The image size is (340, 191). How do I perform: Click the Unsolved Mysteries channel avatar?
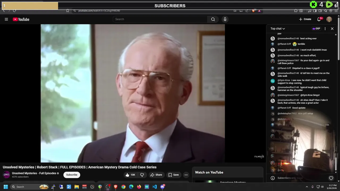pyautogui.click(x=6, y=175)
